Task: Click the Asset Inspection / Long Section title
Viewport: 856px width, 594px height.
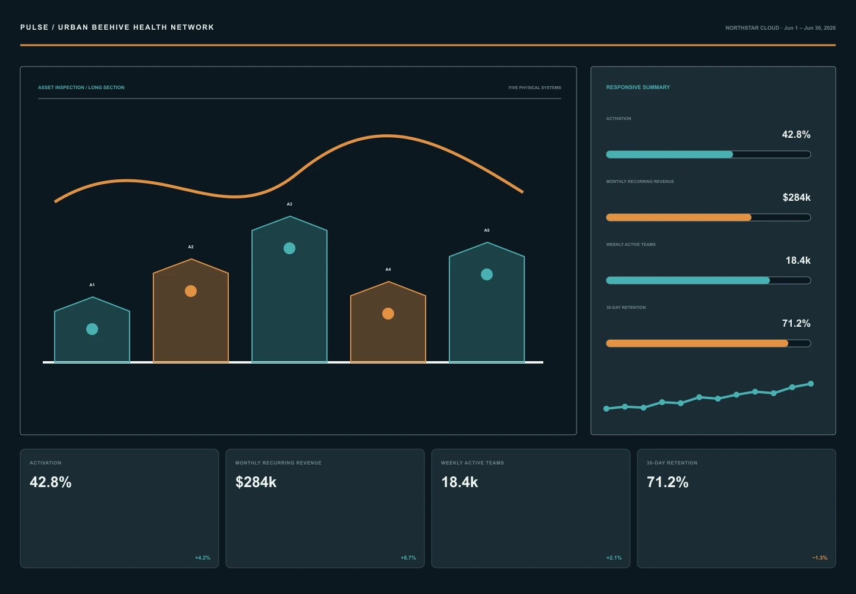Action: pyautogui.click(x=81, y=87)
